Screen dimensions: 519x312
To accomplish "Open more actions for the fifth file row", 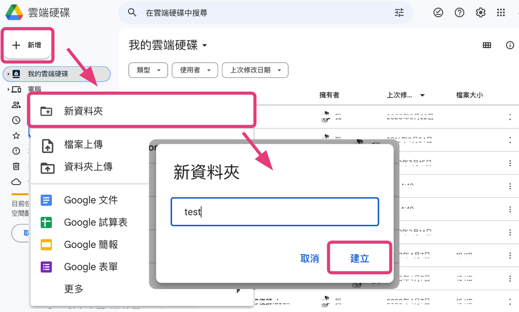I will (x=510, y=209).
